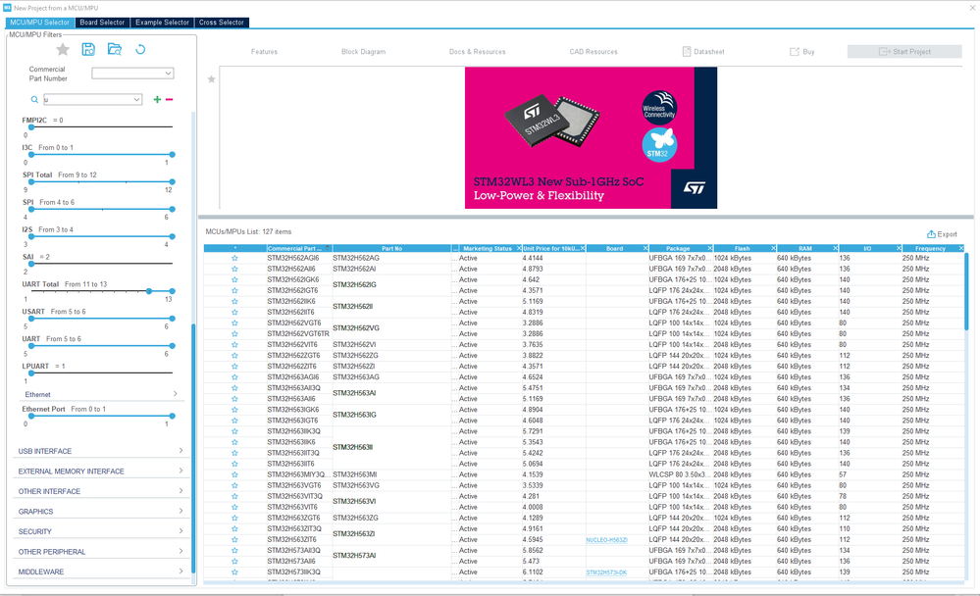Close the Frequency column X icon
Image resolution: width=980 pixels, height=596 pixels.
(961, 249)
